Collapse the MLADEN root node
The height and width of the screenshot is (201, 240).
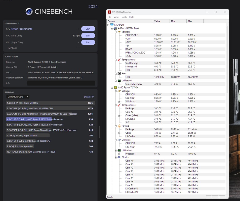pyautogui.click(x=108, y=25)
